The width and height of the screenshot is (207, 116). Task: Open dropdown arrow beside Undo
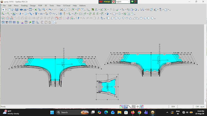[x=53, y=10]
